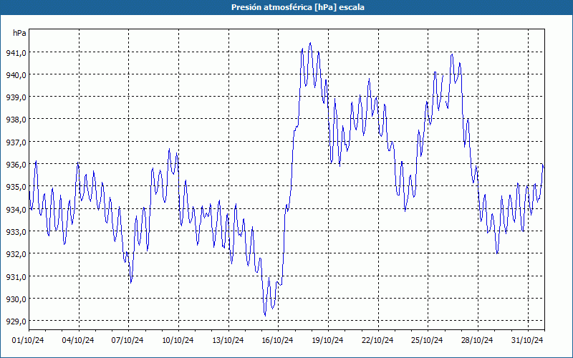Viewport: 573px width, 358px height.
Task: Click the chart title 'Presión atmosférica [hPa] escala'
Action: pos(298,7)
